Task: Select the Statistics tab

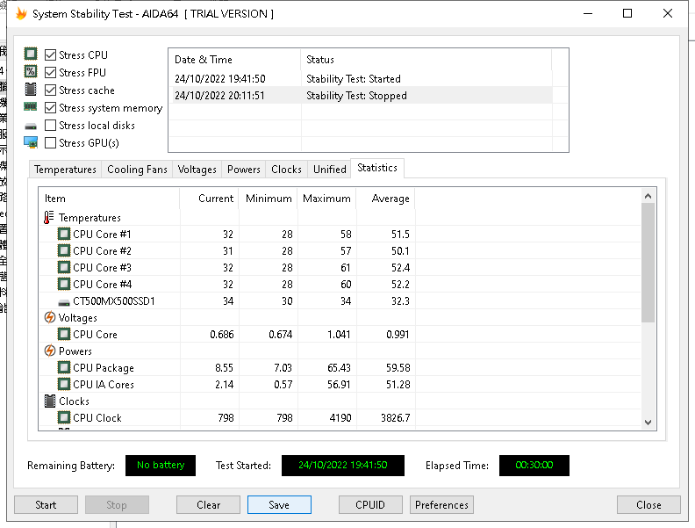Action: (x=377, y=168)
